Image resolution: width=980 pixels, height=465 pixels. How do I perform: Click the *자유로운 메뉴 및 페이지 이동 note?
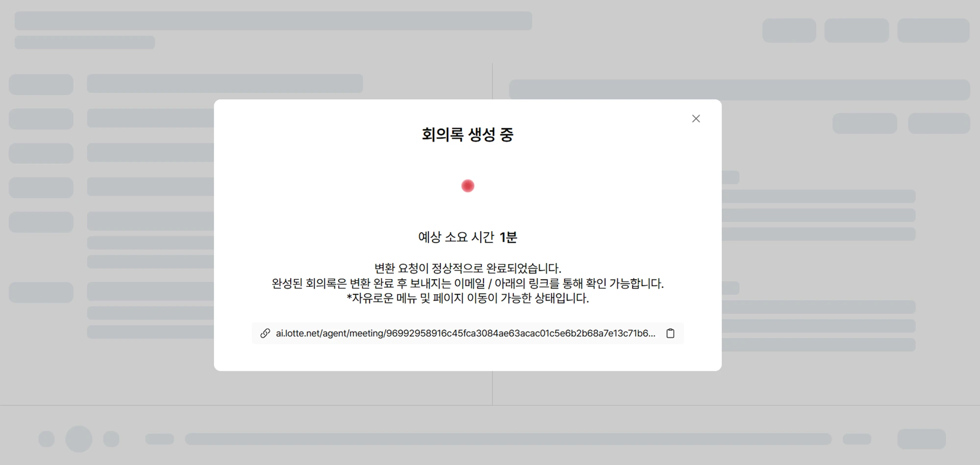(x=467, y=298)
